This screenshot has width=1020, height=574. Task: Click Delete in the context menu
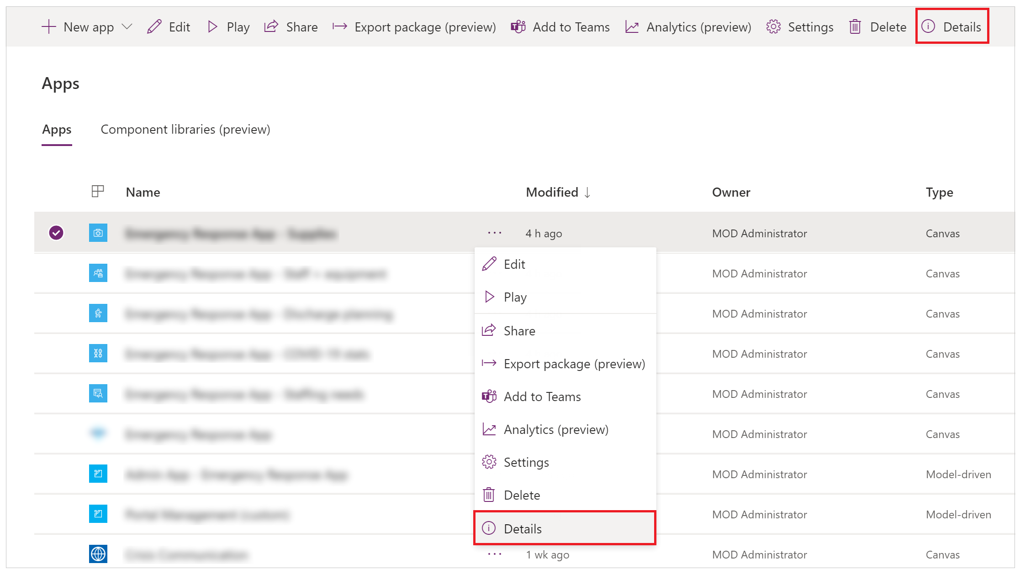[522, 495]
